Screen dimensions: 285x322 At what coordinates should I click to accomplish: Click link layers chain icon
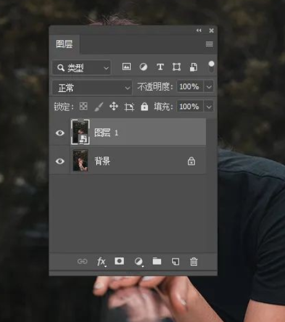click(83, 262)
